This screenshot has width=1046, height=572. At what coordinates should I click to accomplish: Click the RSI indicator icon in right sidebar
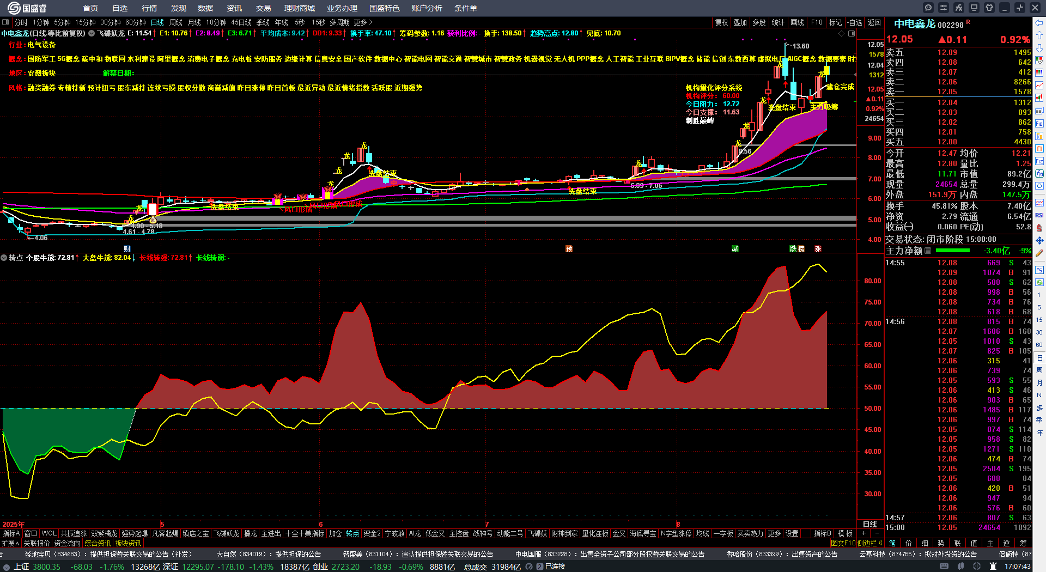1039,215
